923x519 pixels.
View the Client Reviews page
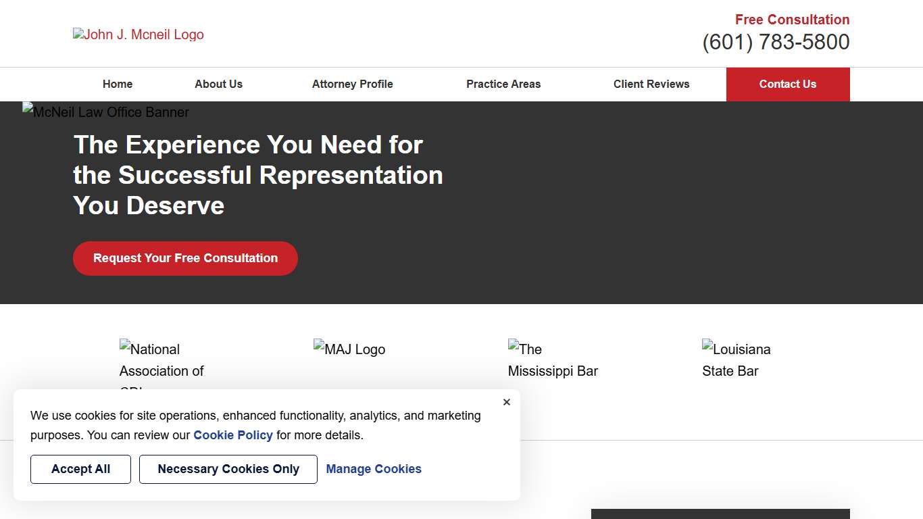pos(651,84)
